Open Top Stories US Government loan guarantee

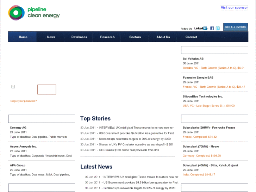tap(136, 133)
